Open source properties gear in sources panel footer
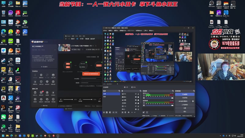Screen dimensions: 245x138 coord(129,112)
